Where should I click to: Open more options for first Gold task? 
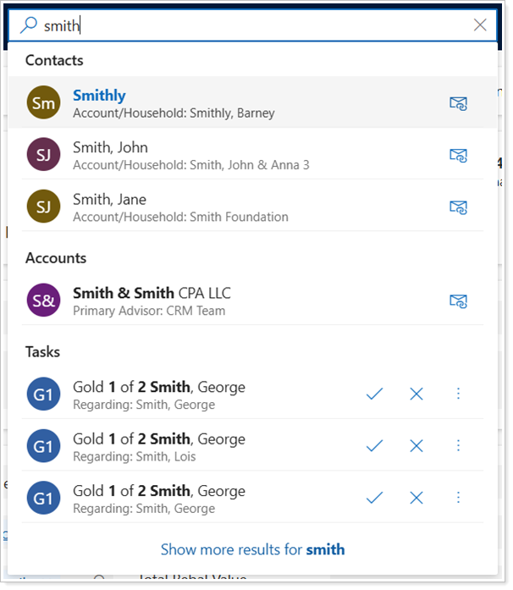point(458,394)
